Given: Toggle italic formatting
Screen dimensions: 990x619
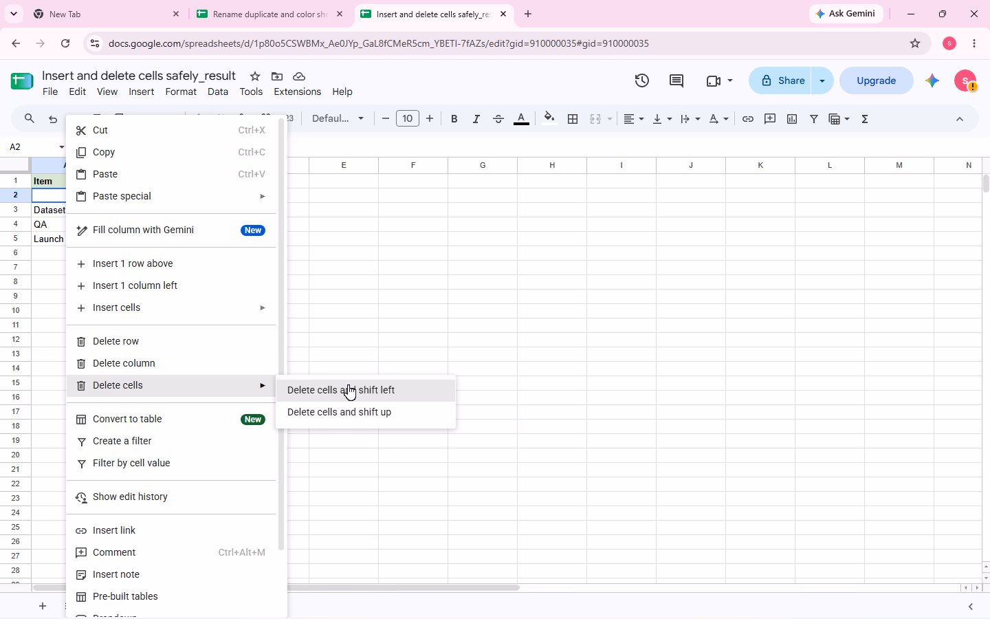Looking at the screenshot, I should 476,119.
